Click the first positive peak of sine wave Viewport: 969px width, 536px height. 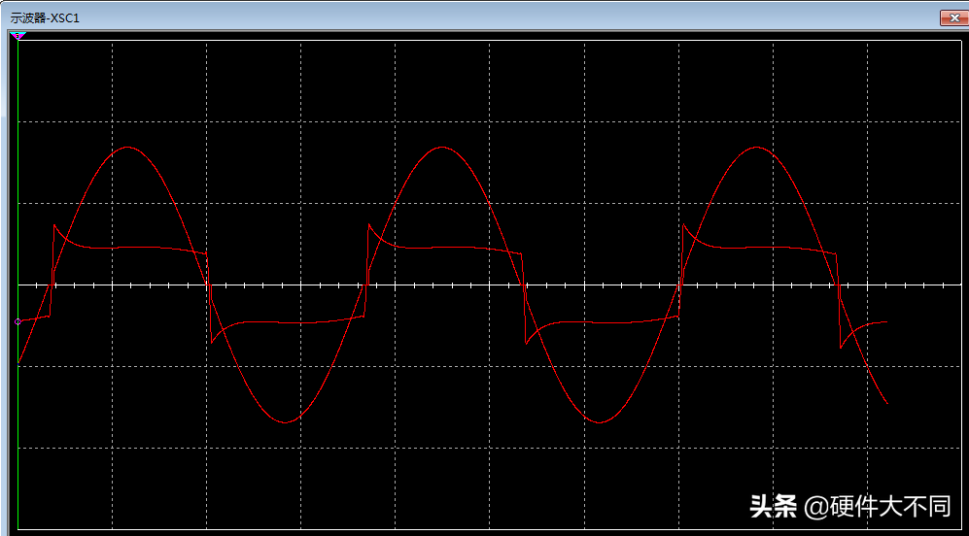(x=126, y=148)
